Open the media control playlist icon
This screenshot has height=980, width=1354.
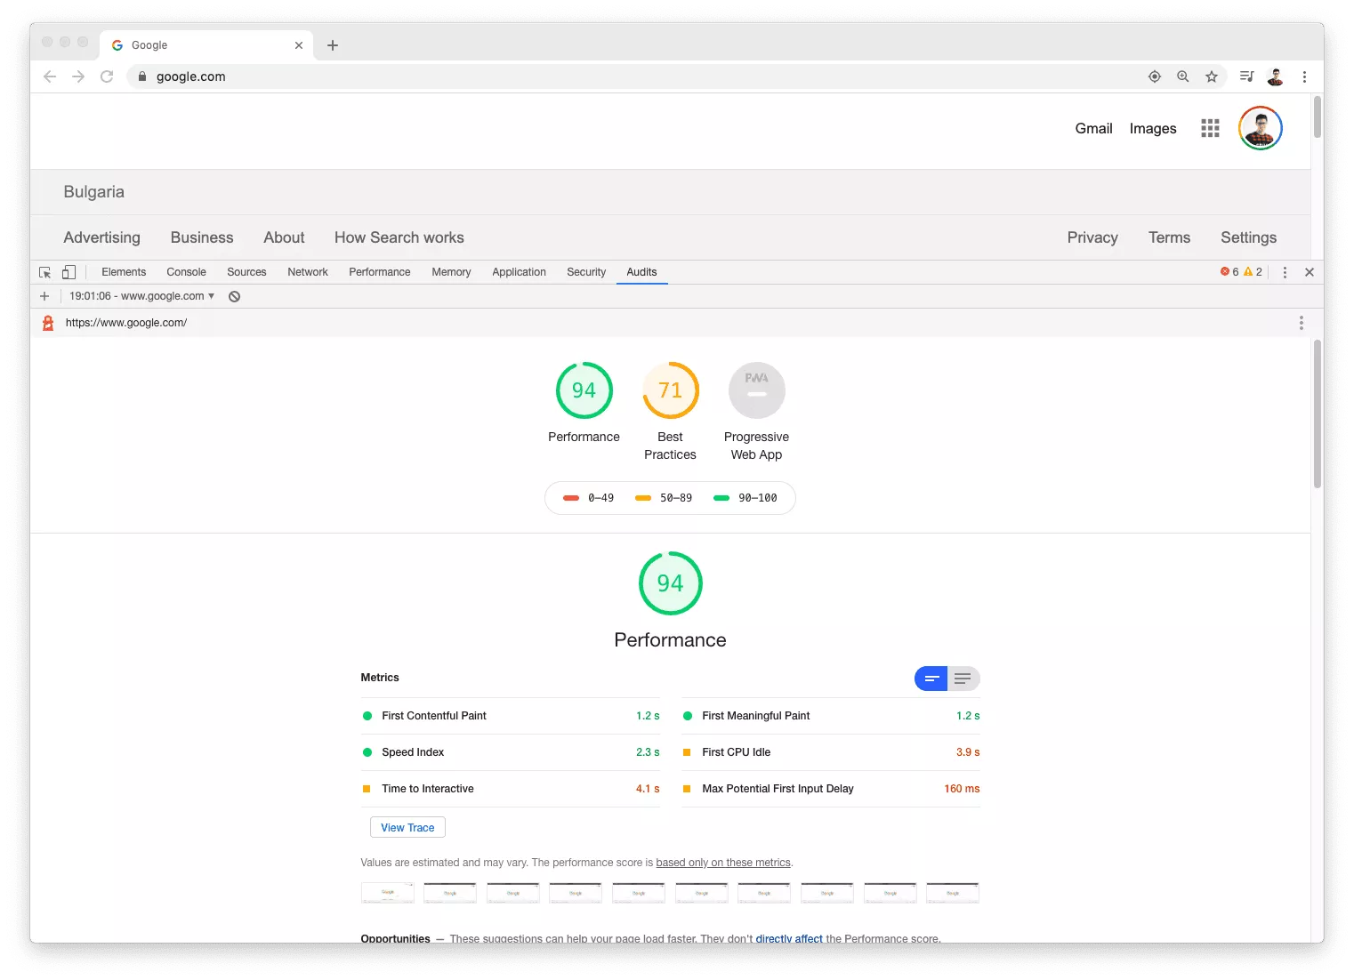click(1247, 76)
